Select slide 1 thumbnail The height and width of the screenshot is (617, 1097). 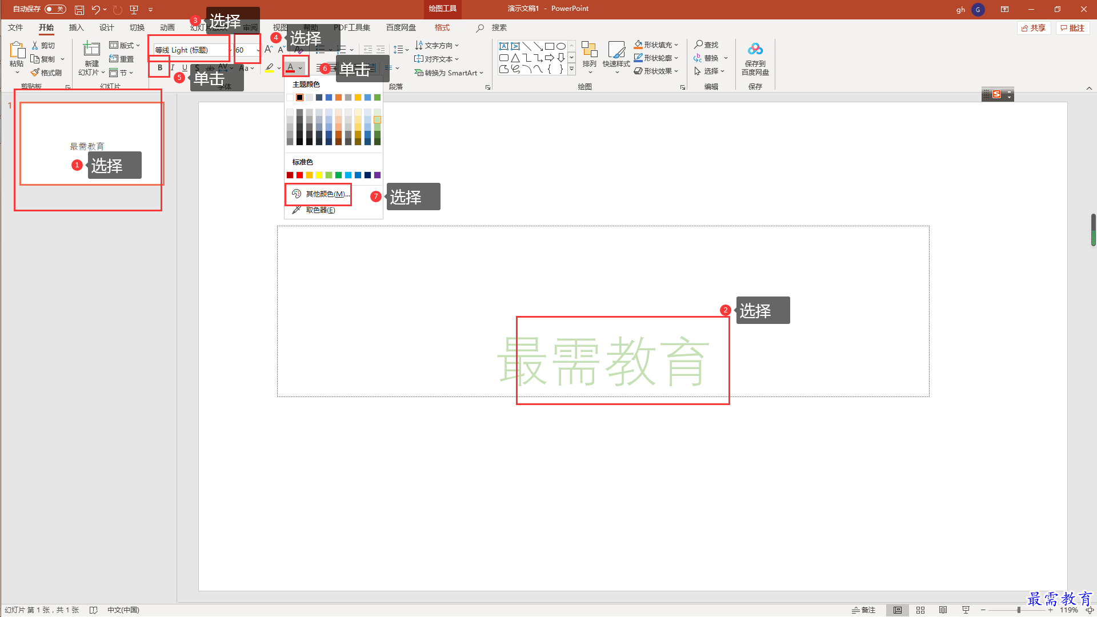tap(91, 144)
